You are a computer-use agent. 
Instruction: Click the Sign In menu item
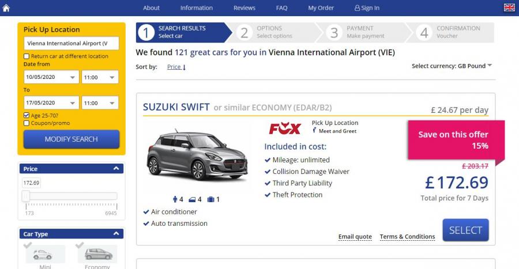367,8
